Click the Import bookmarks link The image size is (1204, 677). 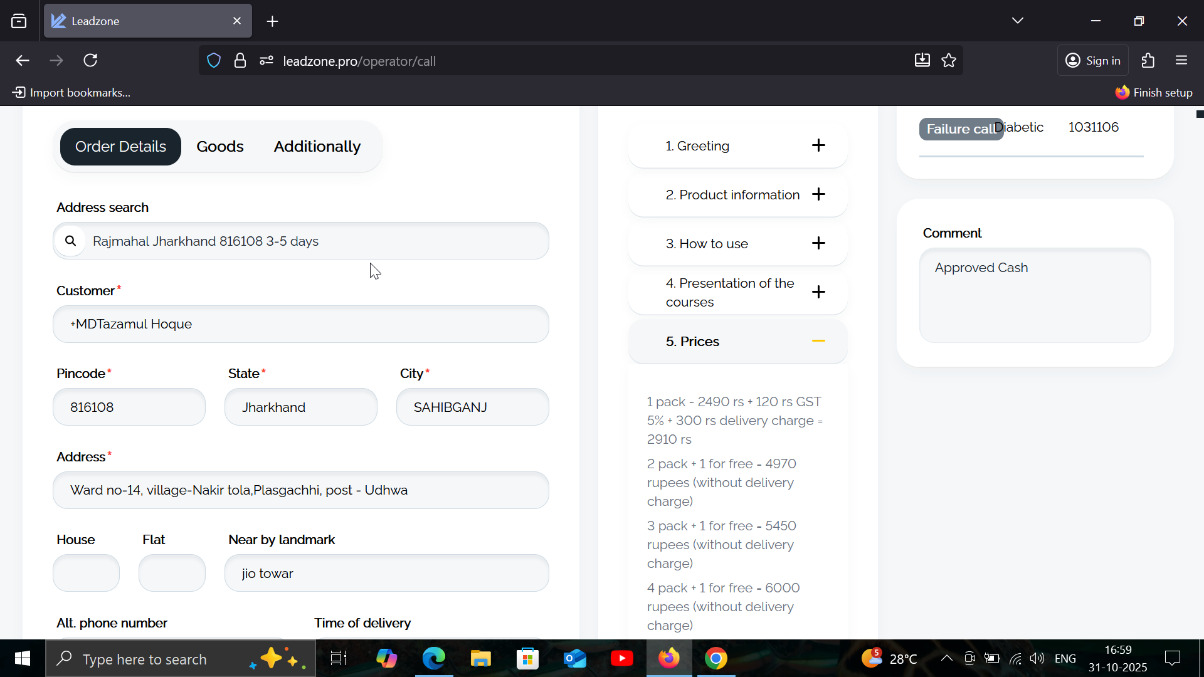[x=71, y=93]
